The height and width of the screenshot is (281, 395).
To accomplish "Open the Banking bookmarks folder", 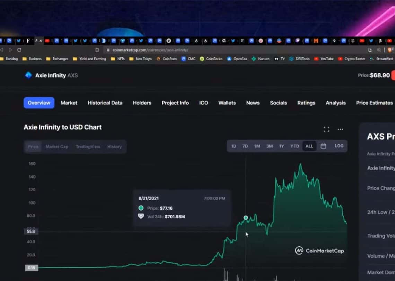I will point(9,59).
